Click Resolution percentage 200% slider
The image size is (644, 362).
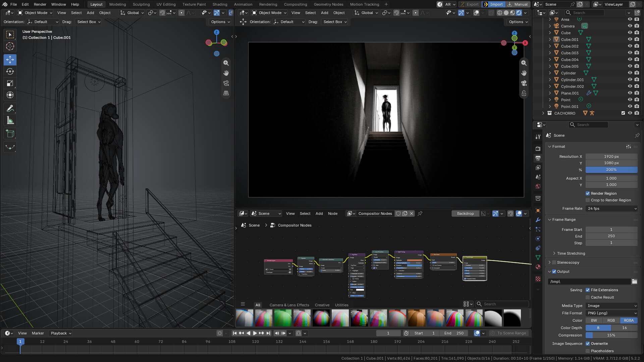point(611,170)
